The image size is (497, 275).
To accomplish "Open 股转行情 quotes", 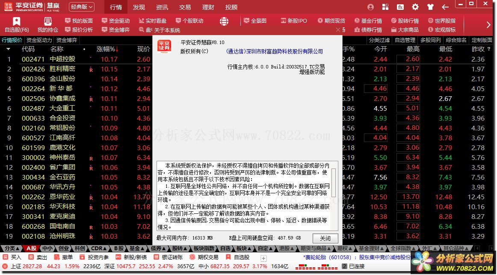I will tap(405, 21).
